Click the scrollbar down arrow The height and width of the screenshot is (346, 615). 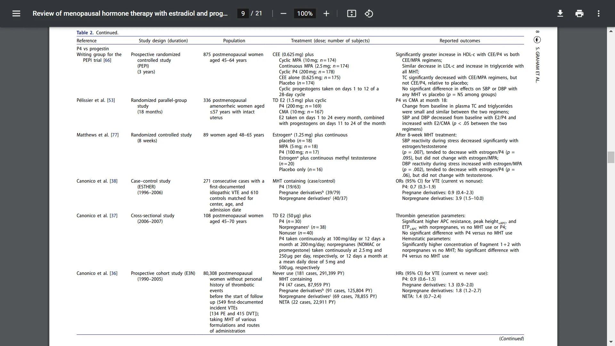click(611, 342)
